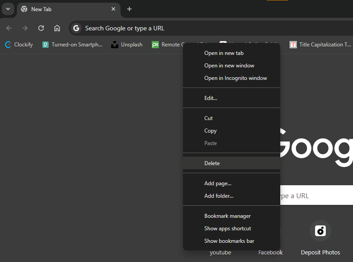Close the New Tab tab

(113, 9)
